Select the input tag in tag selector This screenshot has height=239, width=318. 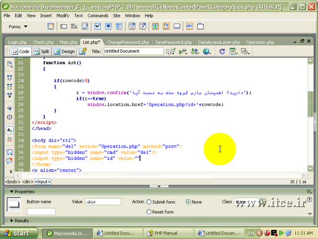43,182
